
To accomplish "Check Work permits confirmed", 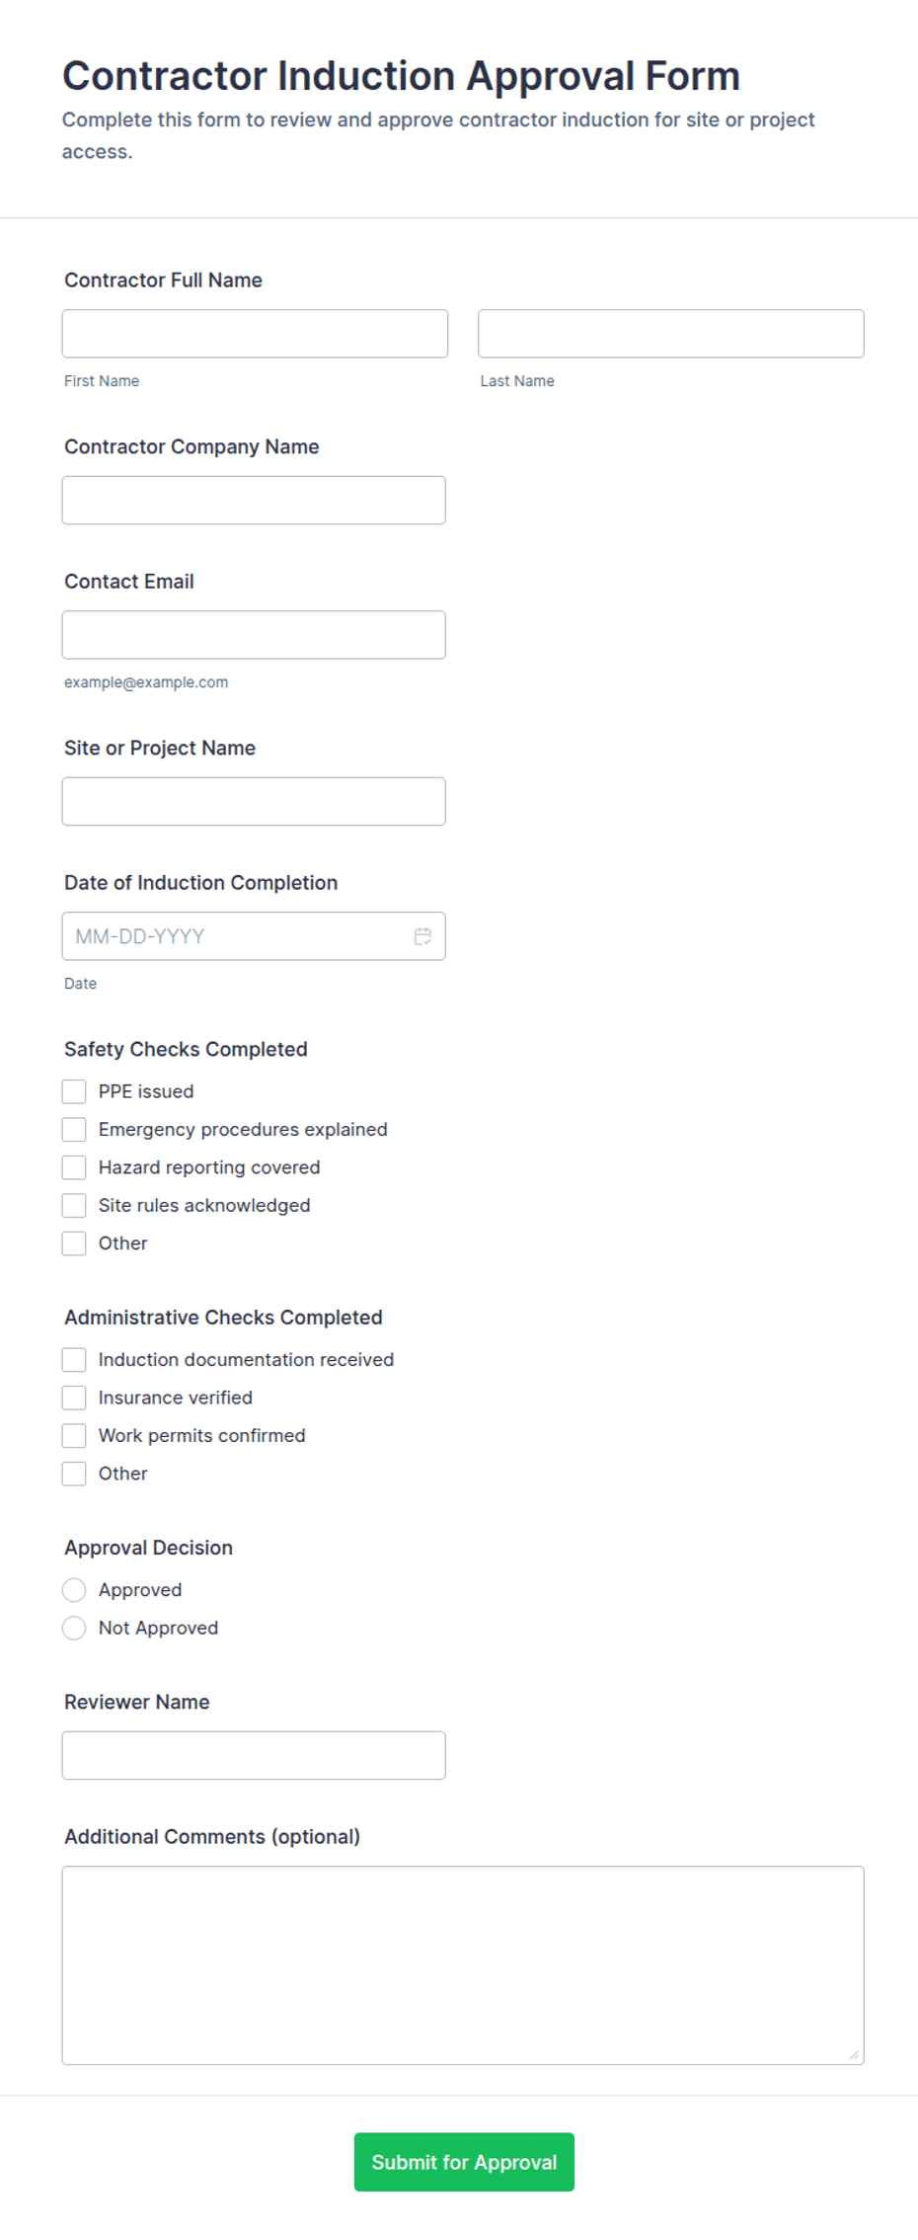I will coord(74,1436).
